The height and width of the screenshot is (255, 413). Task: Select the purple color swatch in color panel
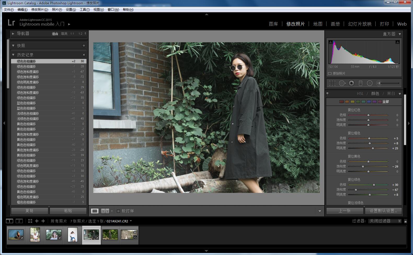tap(374, 102)
